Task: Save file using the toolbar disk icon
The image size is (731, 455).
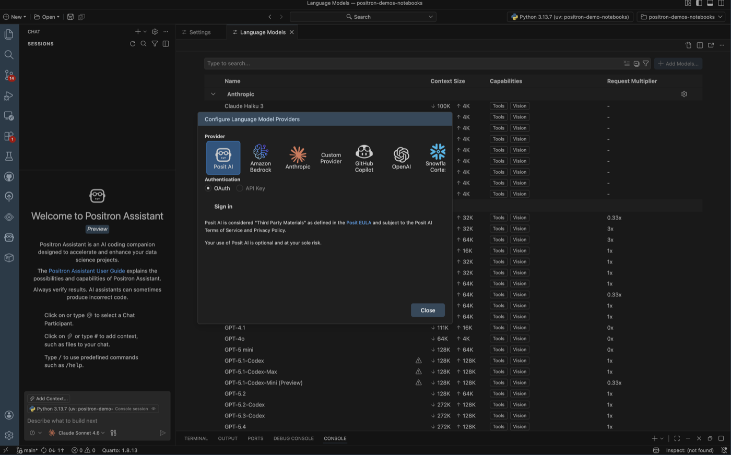Action: pyautogui.click(x=70, y=17)
